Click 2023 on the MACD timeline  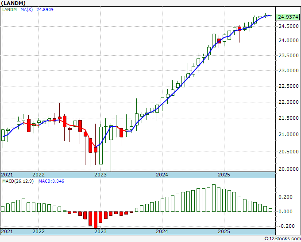[x=100, y=231]
